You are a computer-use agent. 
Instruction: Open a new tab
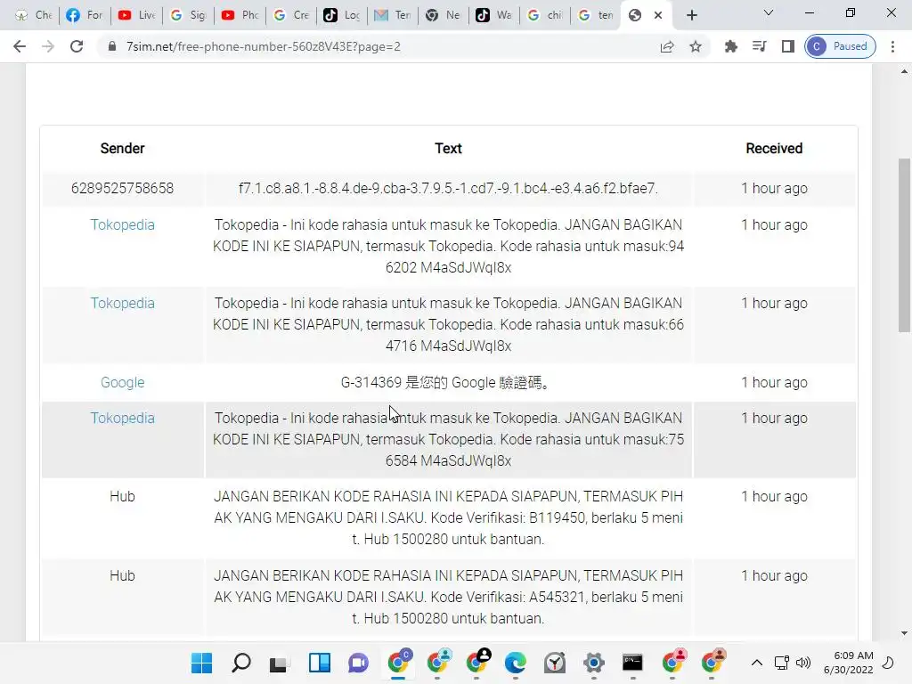(691, 15)
